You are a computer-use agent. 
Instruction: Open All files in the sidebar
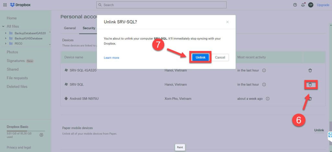coord(13,26)
